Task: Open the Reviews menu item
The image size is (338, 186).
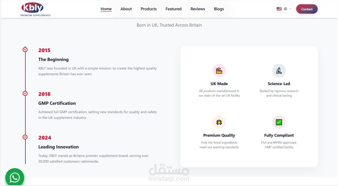Action: click(198, 9)
